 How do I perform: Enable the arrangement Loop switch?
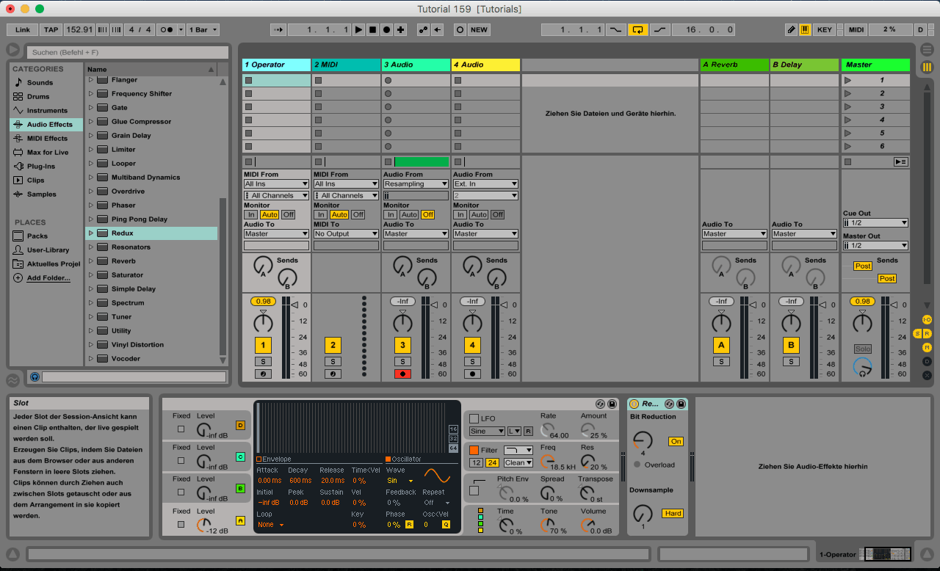pos(637,30)
